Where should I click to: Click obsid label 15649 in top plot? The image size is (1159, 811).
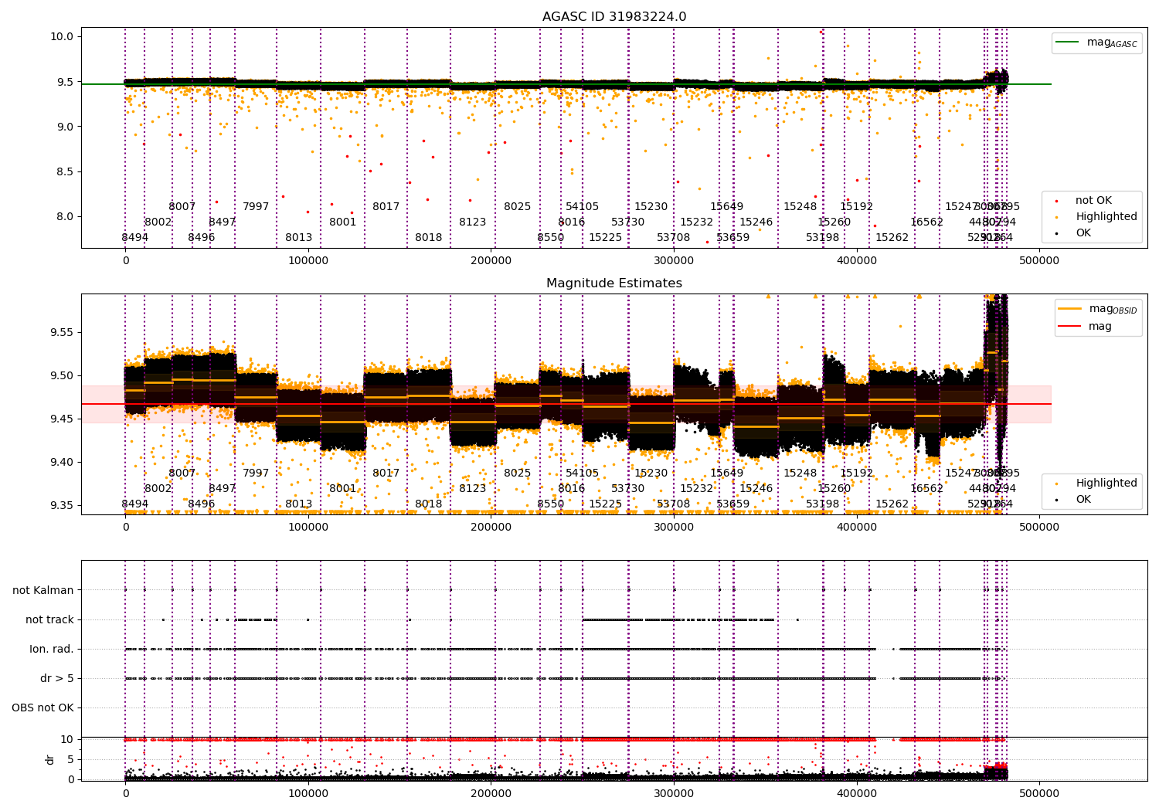[727, 207]
